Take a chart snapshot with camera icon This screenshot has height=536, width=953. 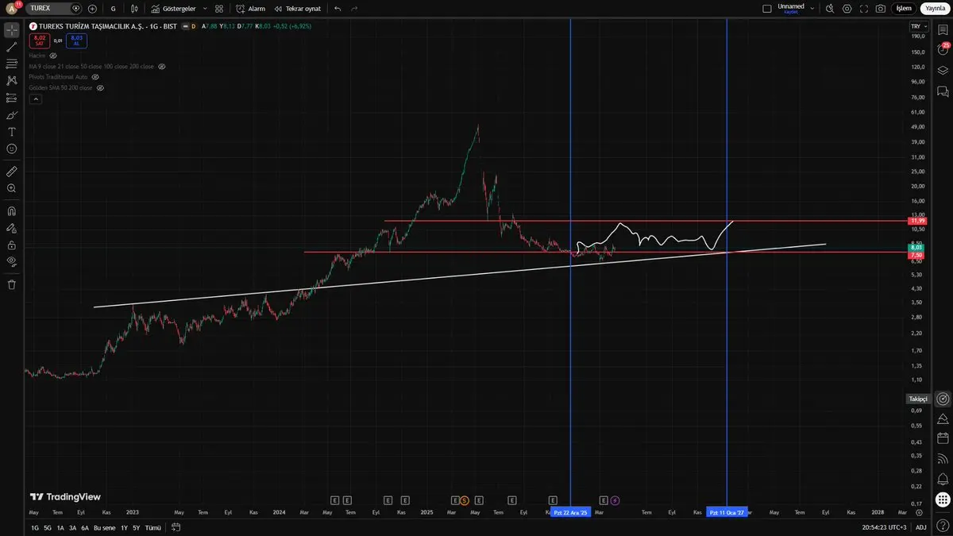881,8
